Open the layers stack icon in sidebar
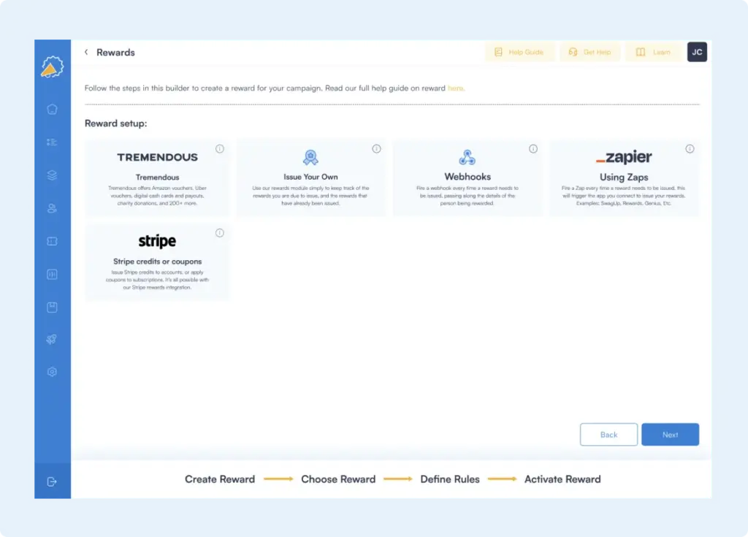The width and height of the screenshot is (748, 537). (x=52, y=175)
